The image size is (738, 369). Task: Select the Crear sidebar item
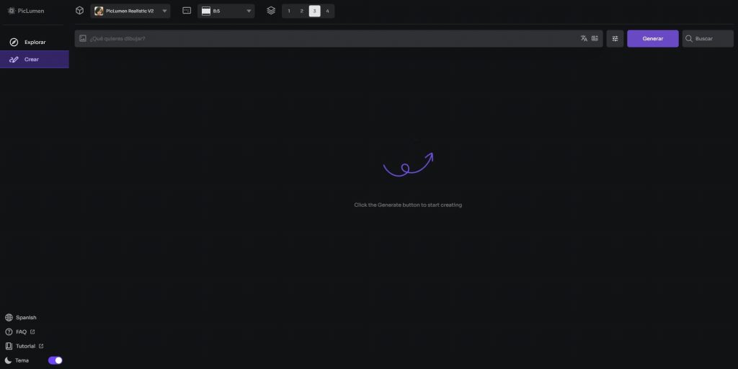tap(35, 59)
